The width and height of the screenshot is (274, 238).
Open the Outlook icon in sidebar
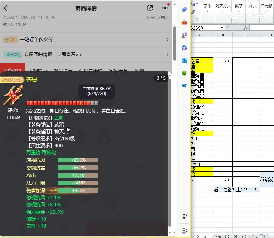pos(184,60)
